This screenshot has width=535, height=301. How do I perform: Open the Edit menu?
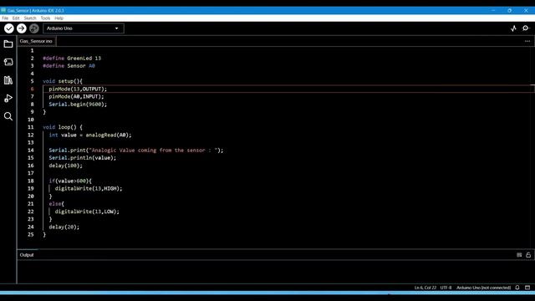point(16,18)
